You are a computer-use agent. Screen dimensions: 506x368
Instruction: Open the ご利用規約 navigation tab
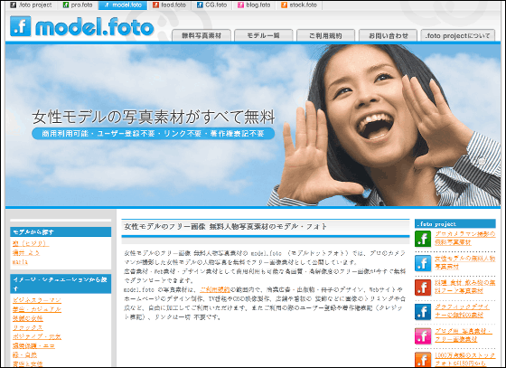(325, 35)
